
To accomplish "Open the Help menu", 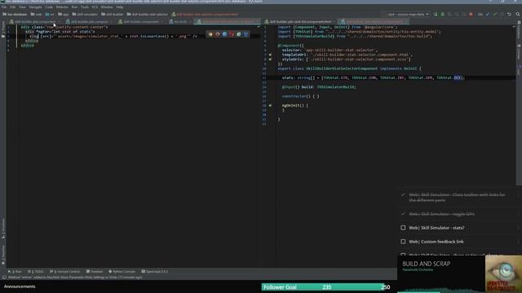I will 120,7.
